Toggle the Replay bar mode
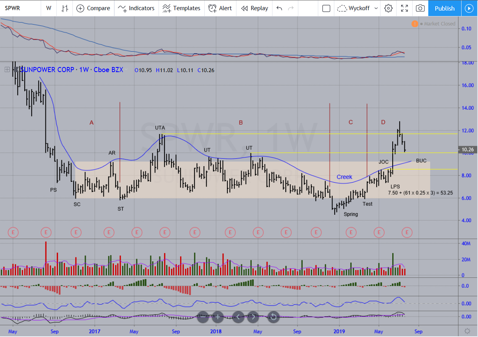This screenshot has width=478, height=337. [254, 8]
